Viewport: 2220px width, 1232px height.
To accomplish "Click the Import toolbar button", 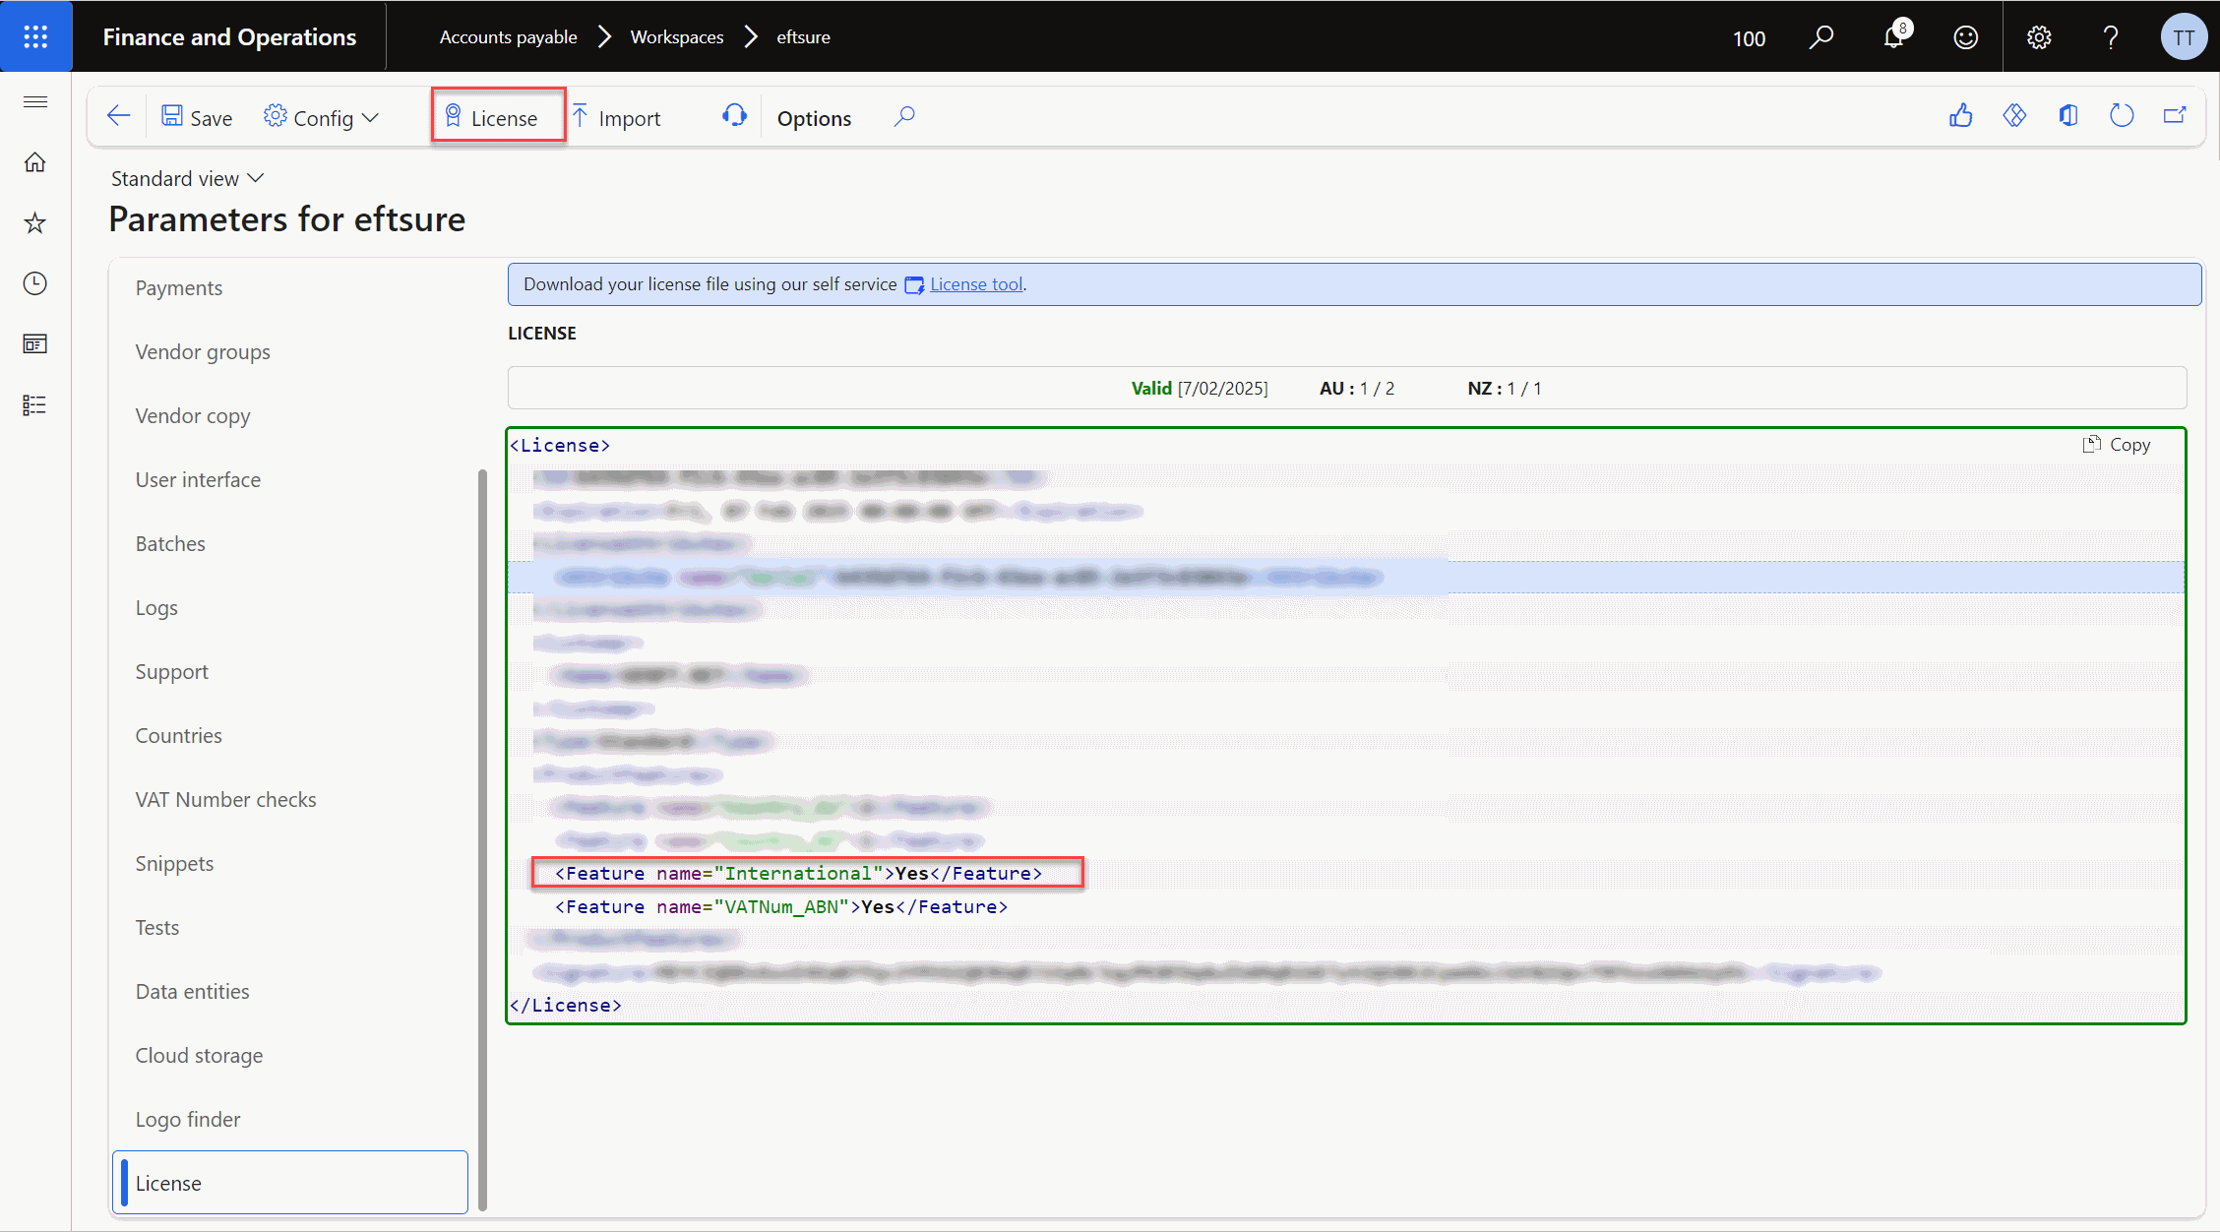I will [617, 117].
